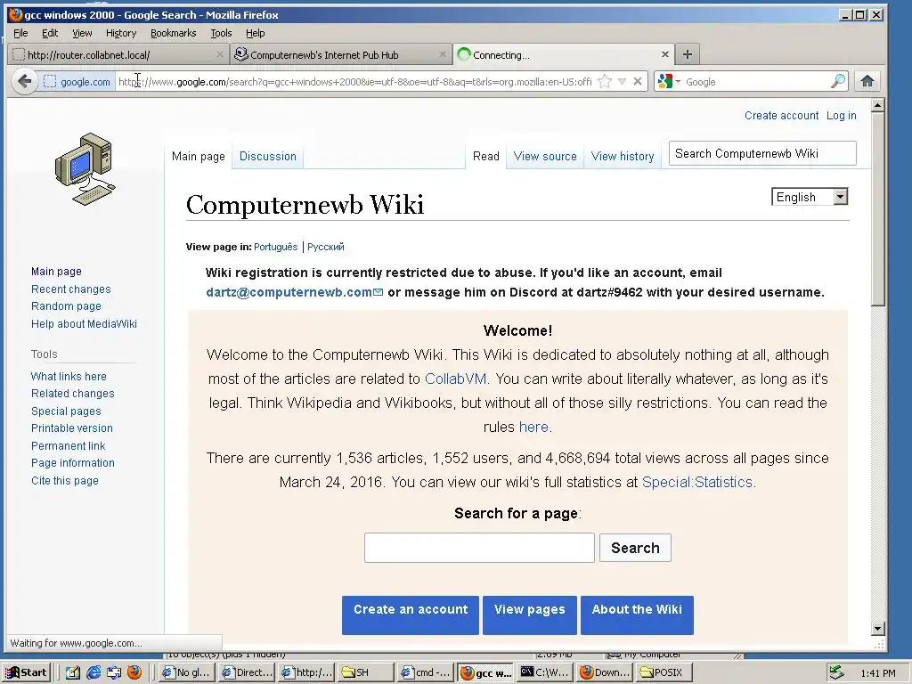Select the View history tab
The image size is (912, 684).
click(623, 156)
